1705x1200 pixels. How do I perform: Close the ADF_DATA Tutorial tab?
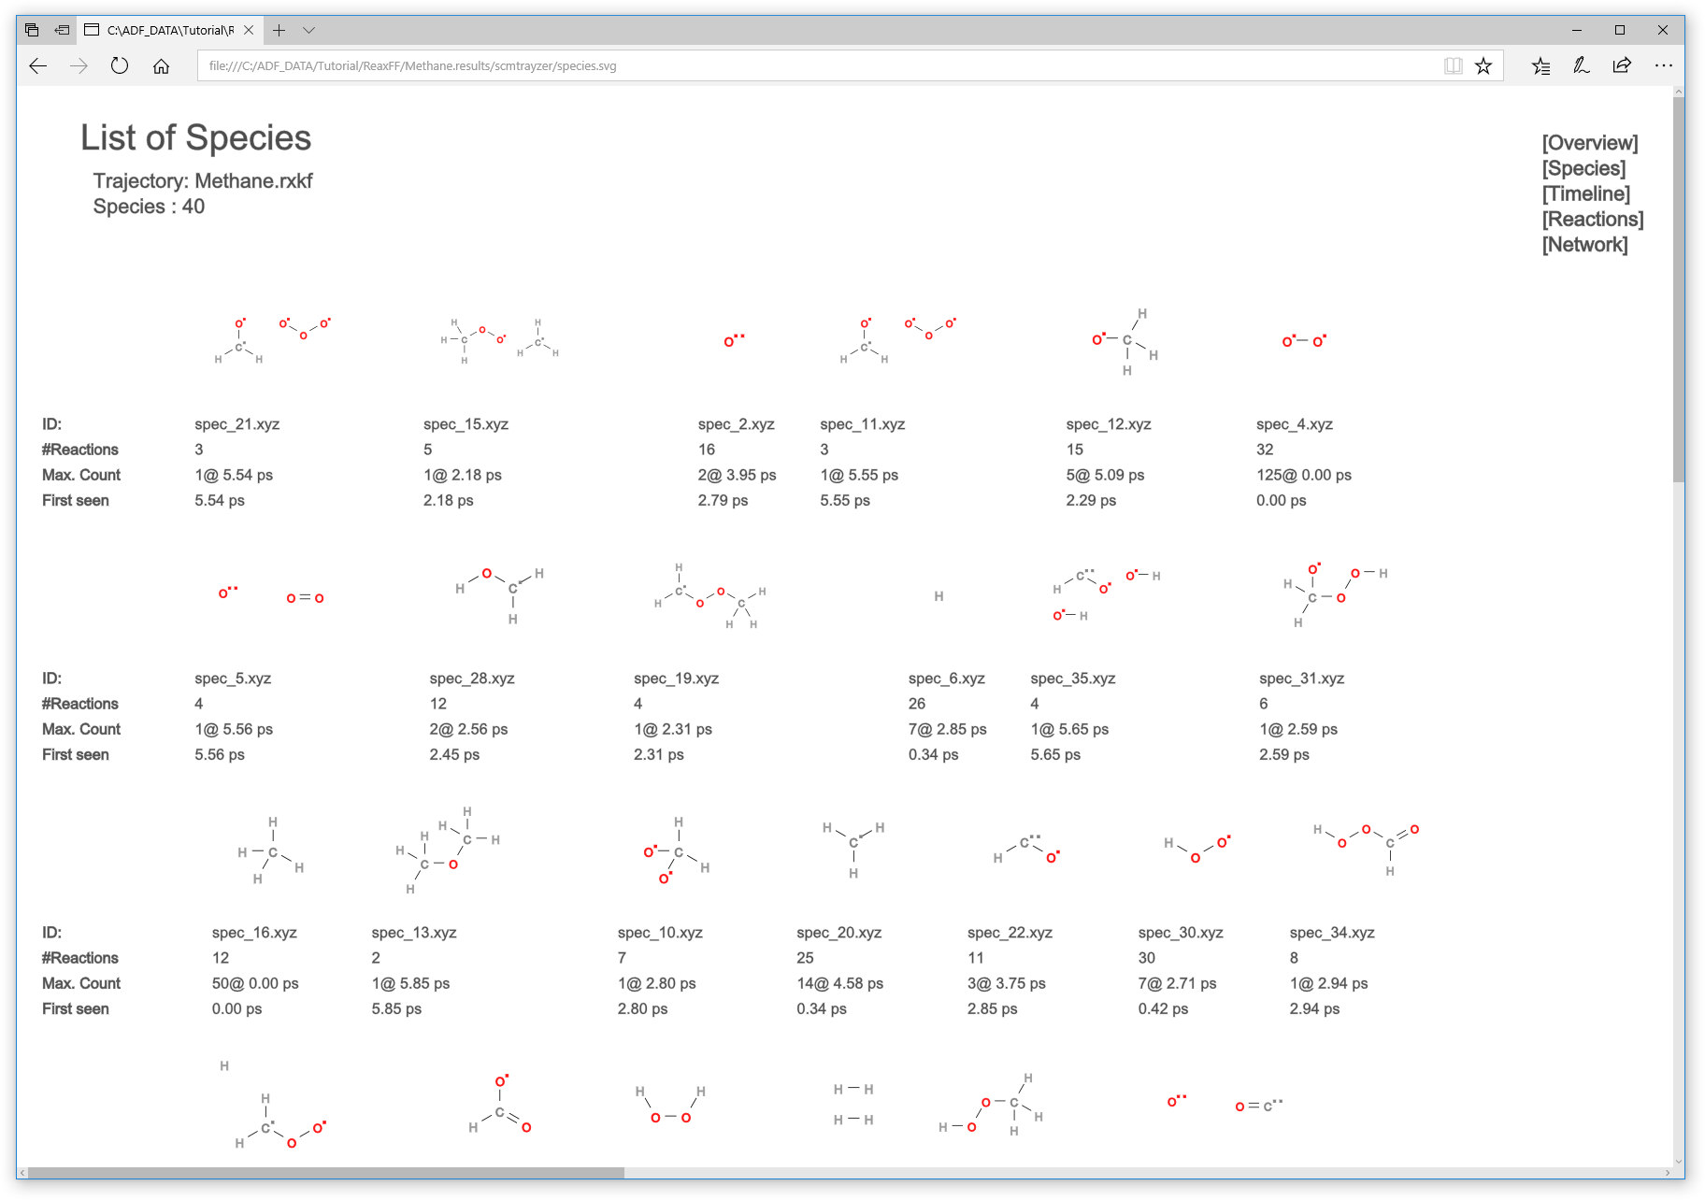249,30
